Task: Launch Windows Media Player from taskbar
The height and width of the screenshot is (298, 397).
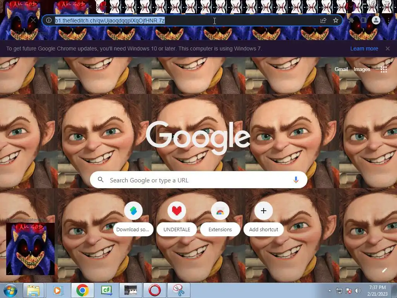Action: coord(57,290)
